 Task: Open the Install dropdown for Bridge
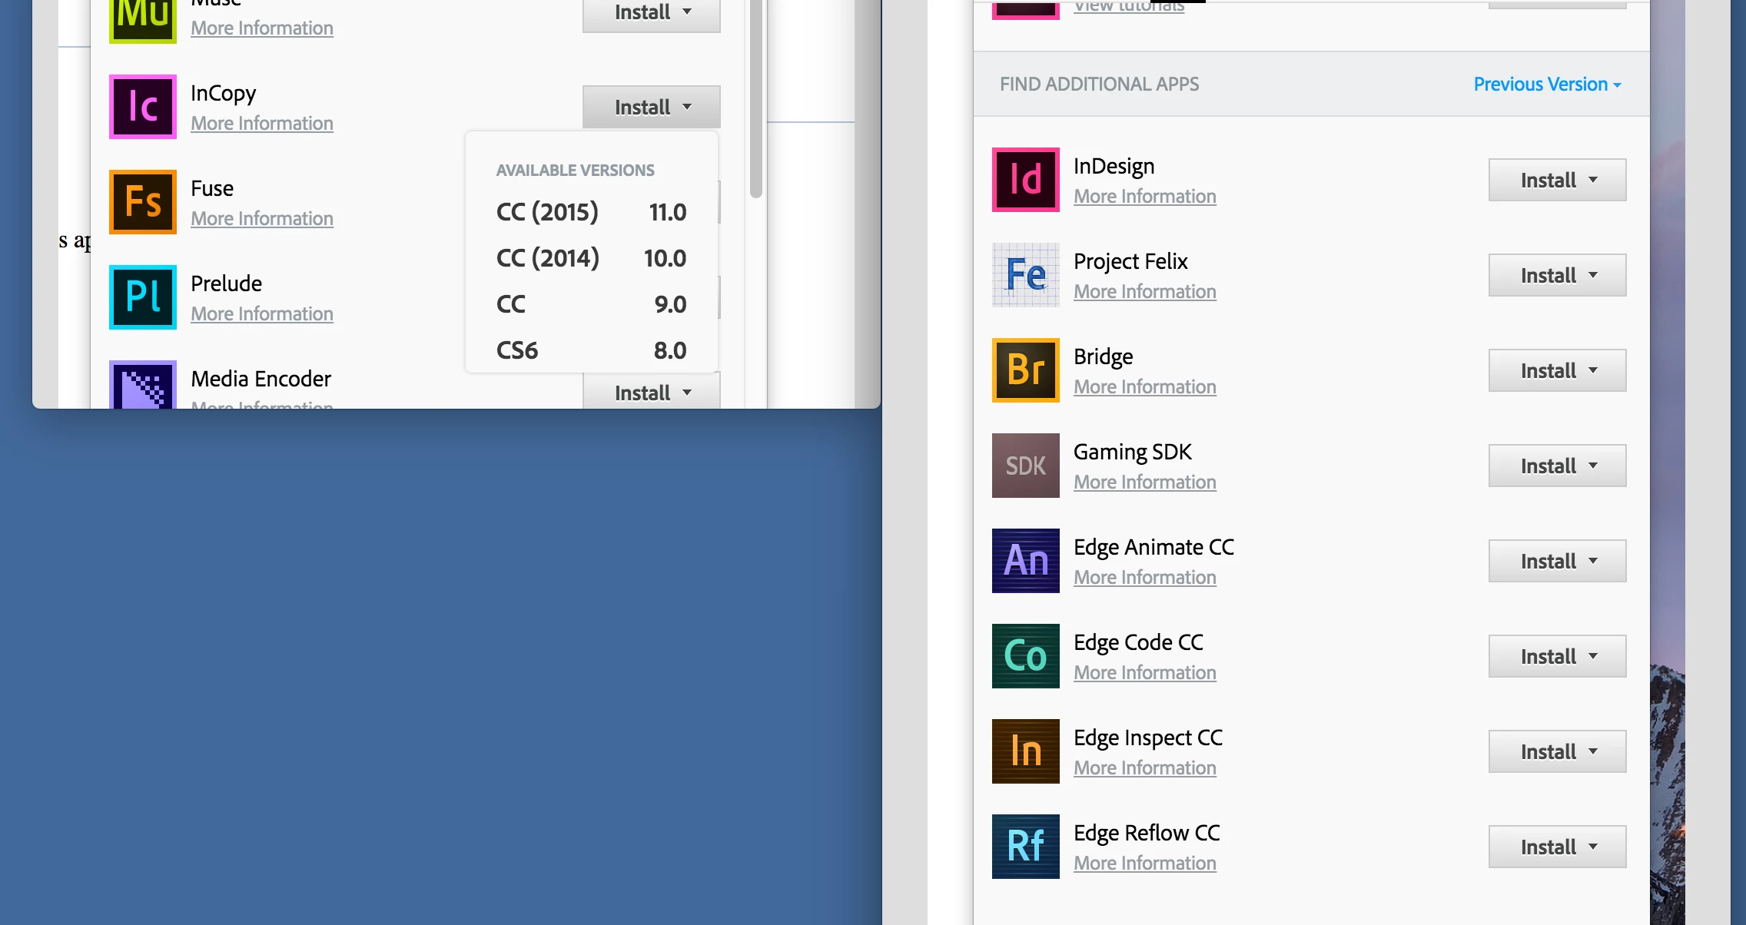click(x=1558, y=370)
